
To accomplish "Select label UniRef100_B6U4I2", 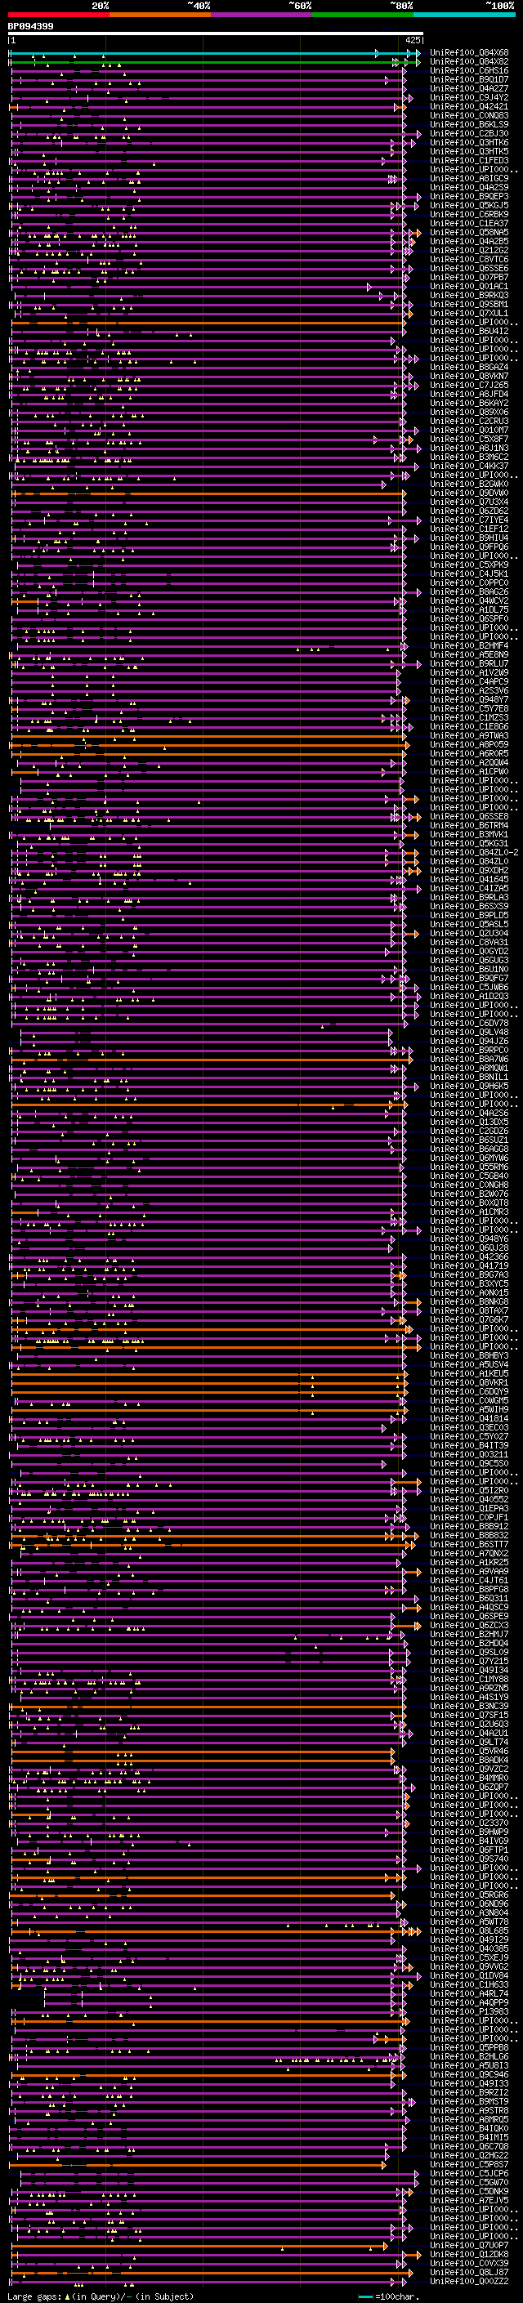I will [x=469, y=331].
